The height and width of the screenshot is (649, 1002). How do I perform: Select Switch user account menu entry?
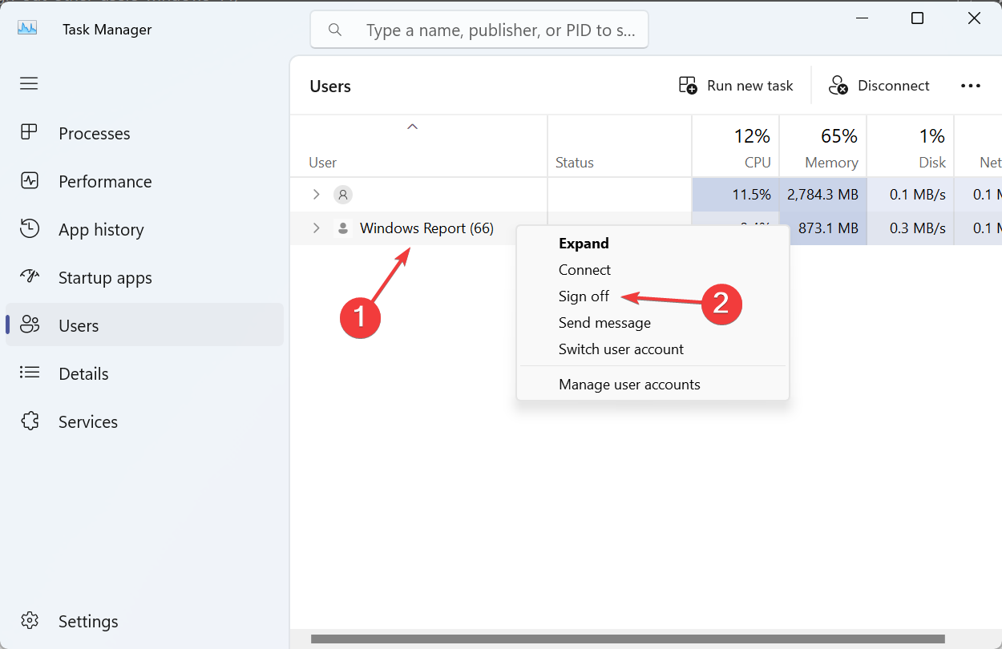[x=620, y=349]
